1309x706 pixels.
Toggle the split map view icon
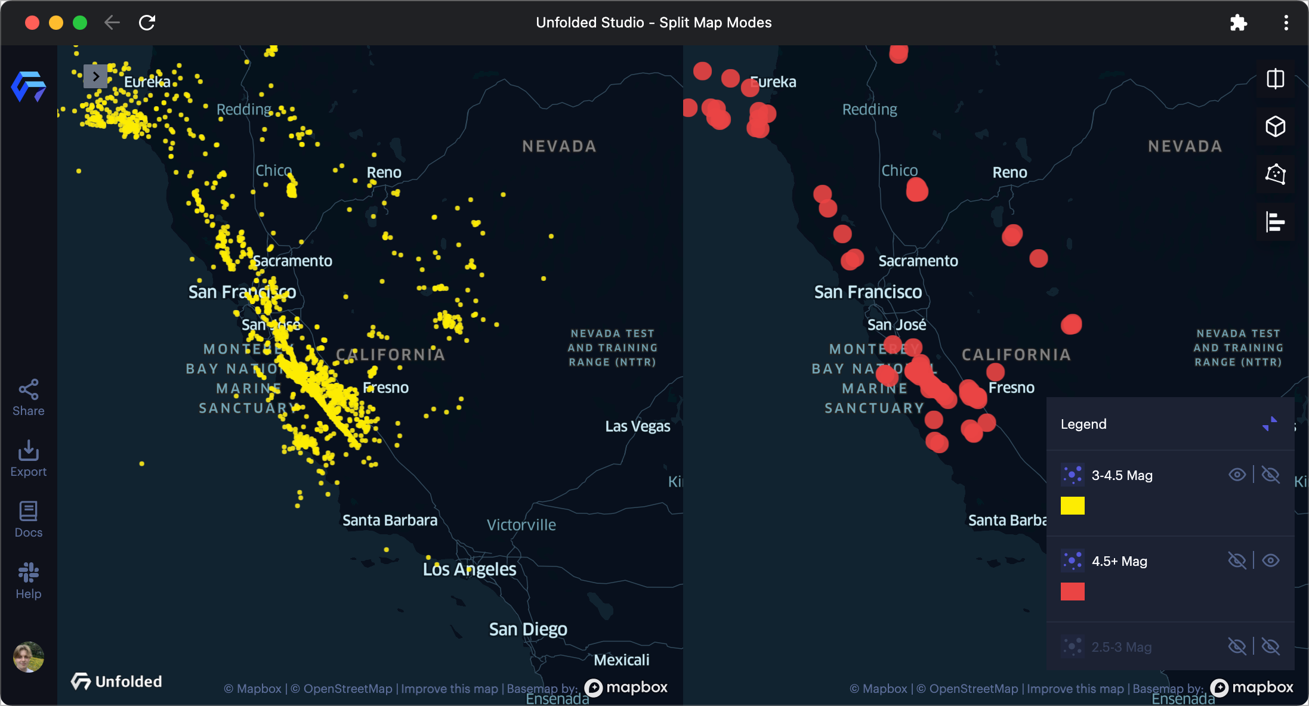click(1275, 79)
